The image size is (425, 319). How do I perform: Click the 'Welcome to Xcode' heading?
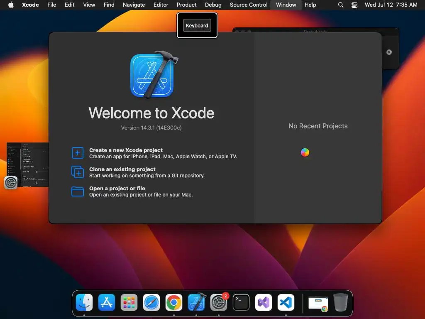tap(151, 113)
